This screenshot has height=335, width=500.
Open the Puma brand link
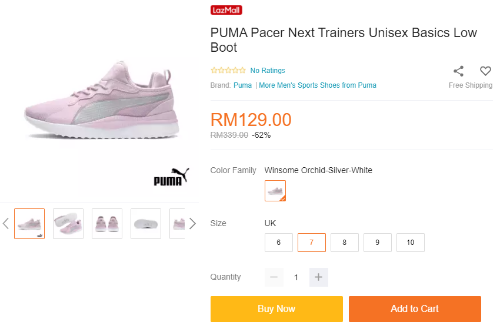[x=242, y=85]
